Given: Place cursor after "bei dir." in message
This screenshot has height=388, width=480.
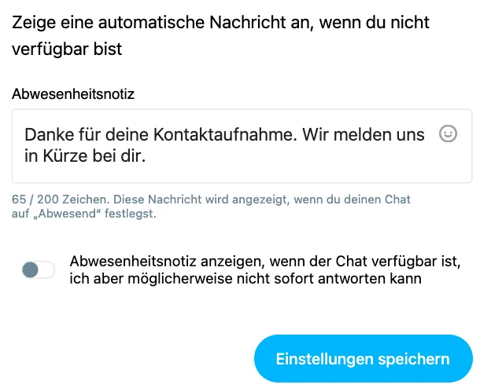Looking at the screenshot, I should coord(146,156).
